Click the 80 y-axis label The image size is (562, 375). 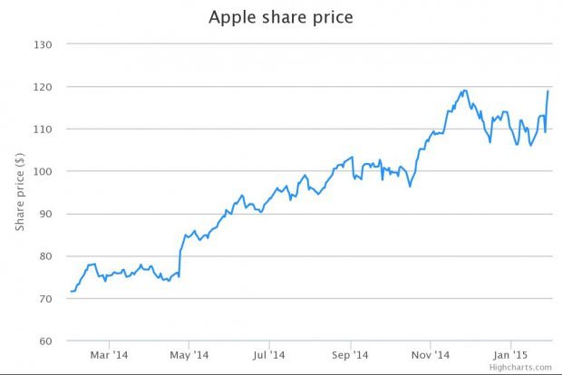(x=47, y=256)
